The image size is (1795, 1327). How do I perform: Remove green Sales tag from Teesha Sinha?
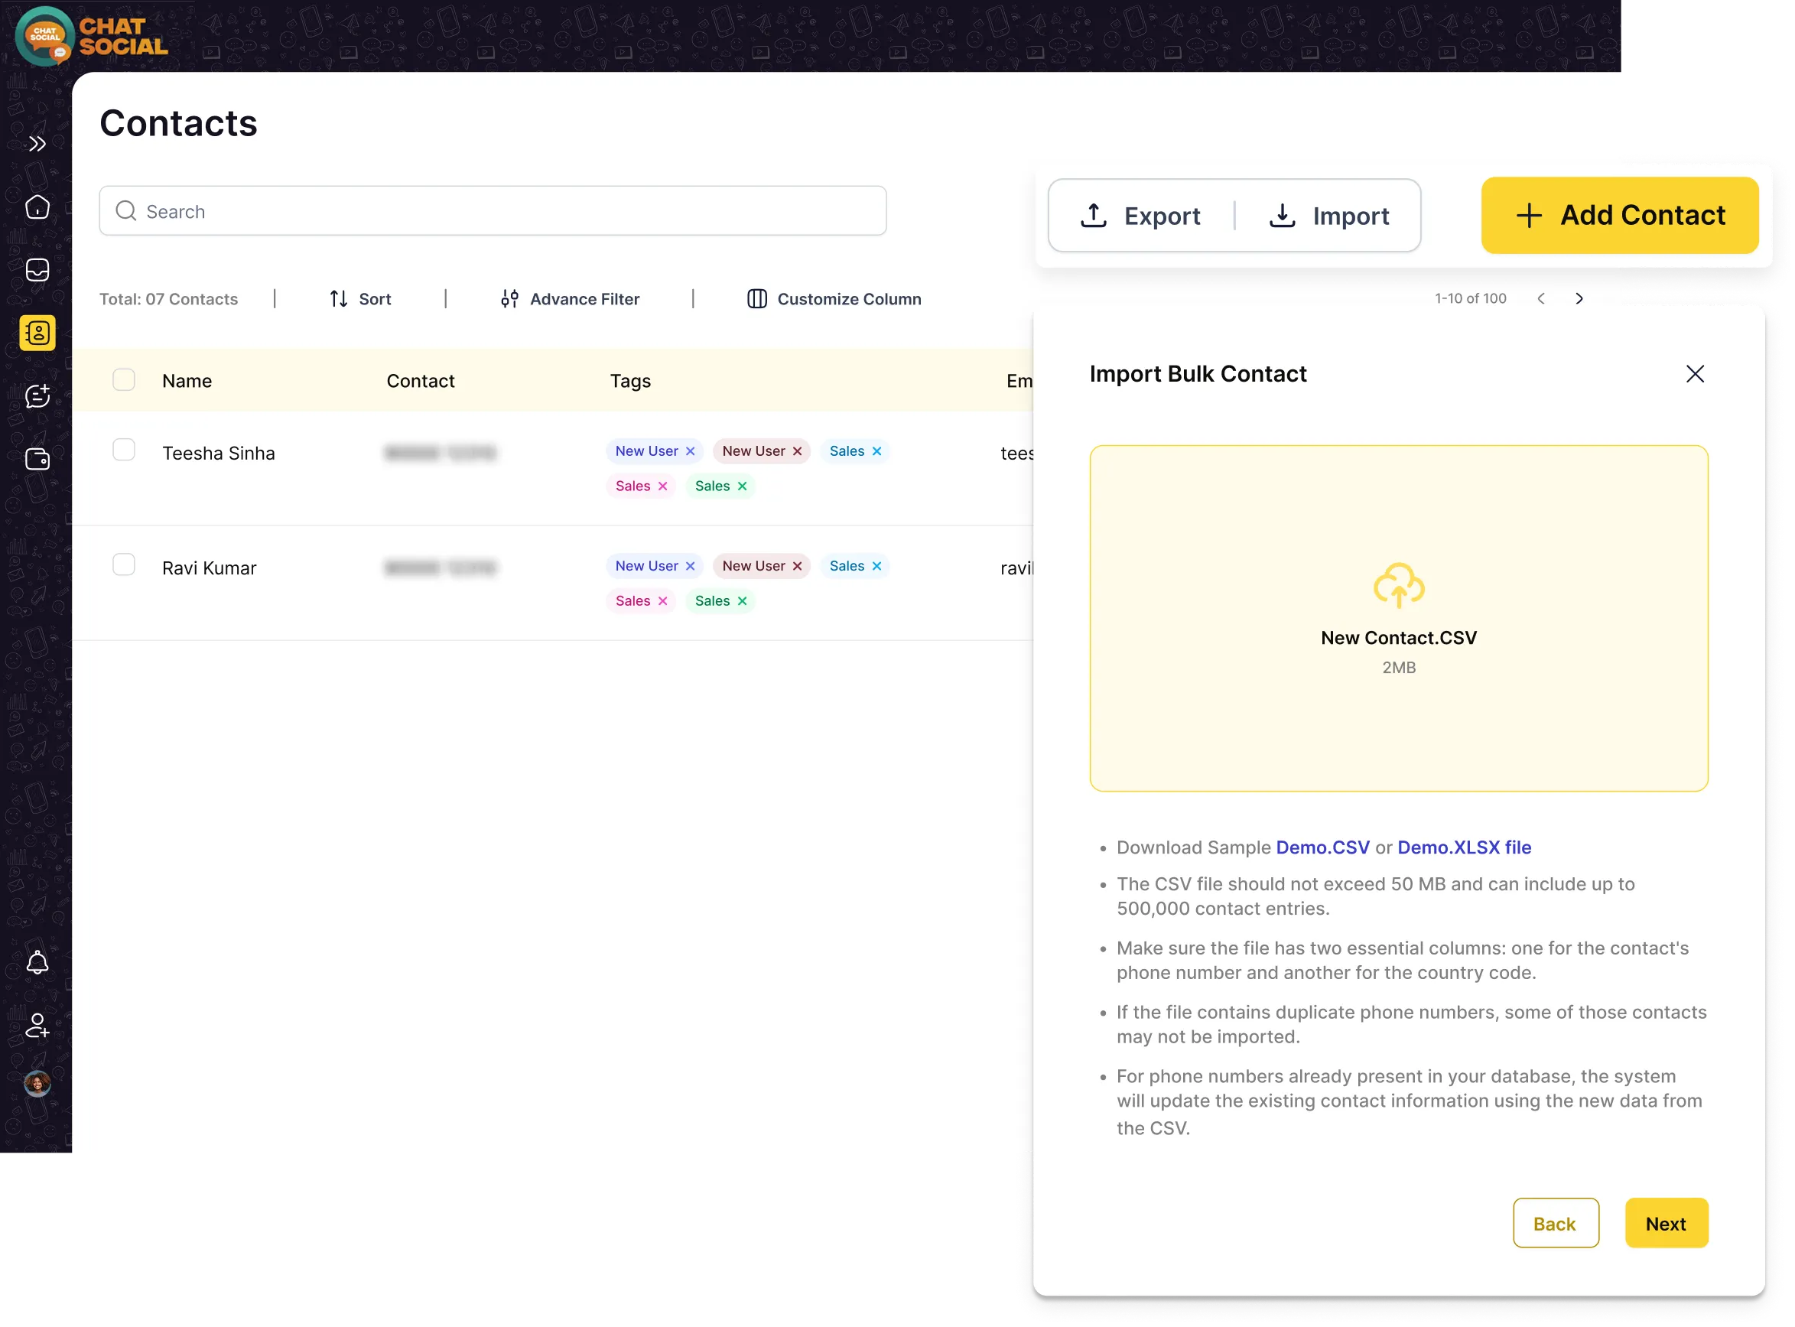pyautogui.click(x=742, y=486)
